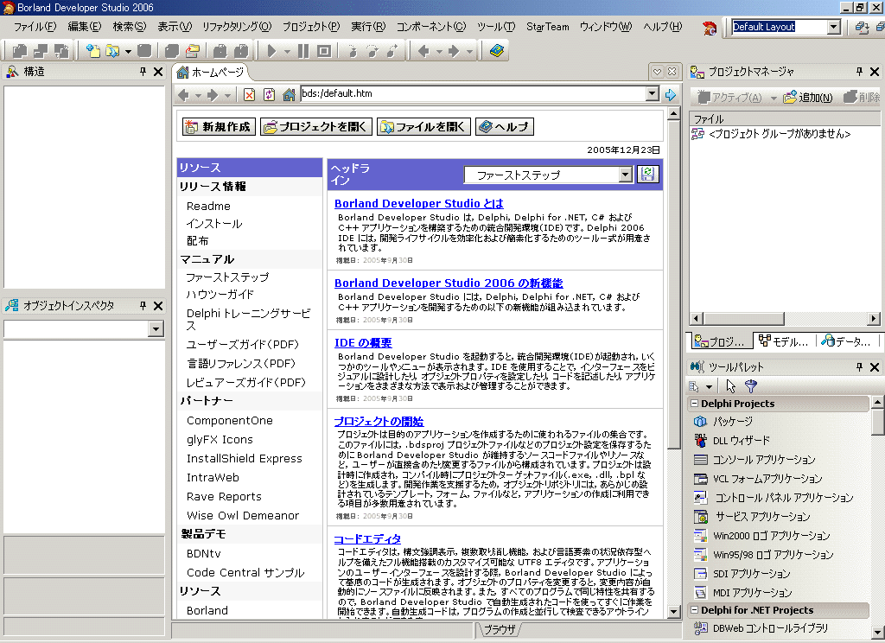
Task: Click the main toolbar Back arrow icon
Action: tap(423, 51)
